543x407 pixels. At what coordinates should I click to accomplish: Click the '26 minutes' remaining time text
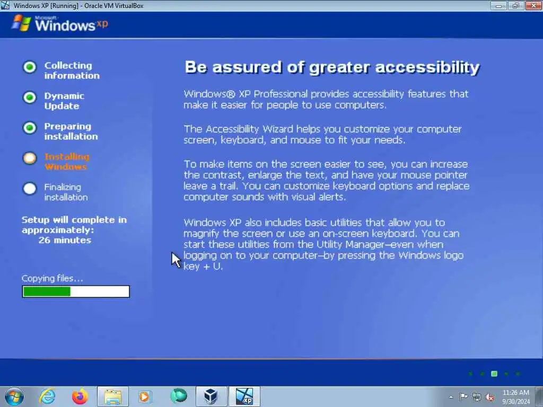click(65, 240)
